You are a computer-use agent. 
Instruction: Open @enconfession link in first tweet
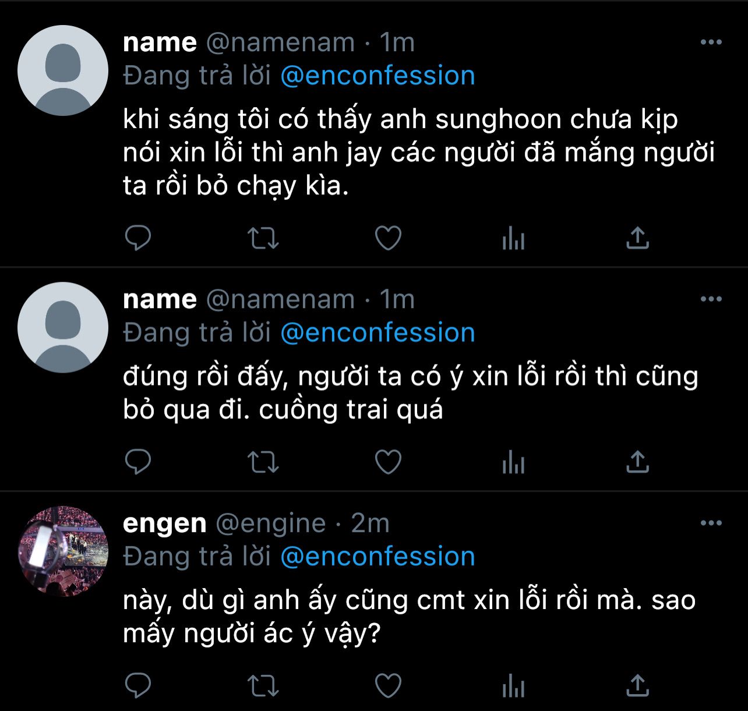coord(377,76)
